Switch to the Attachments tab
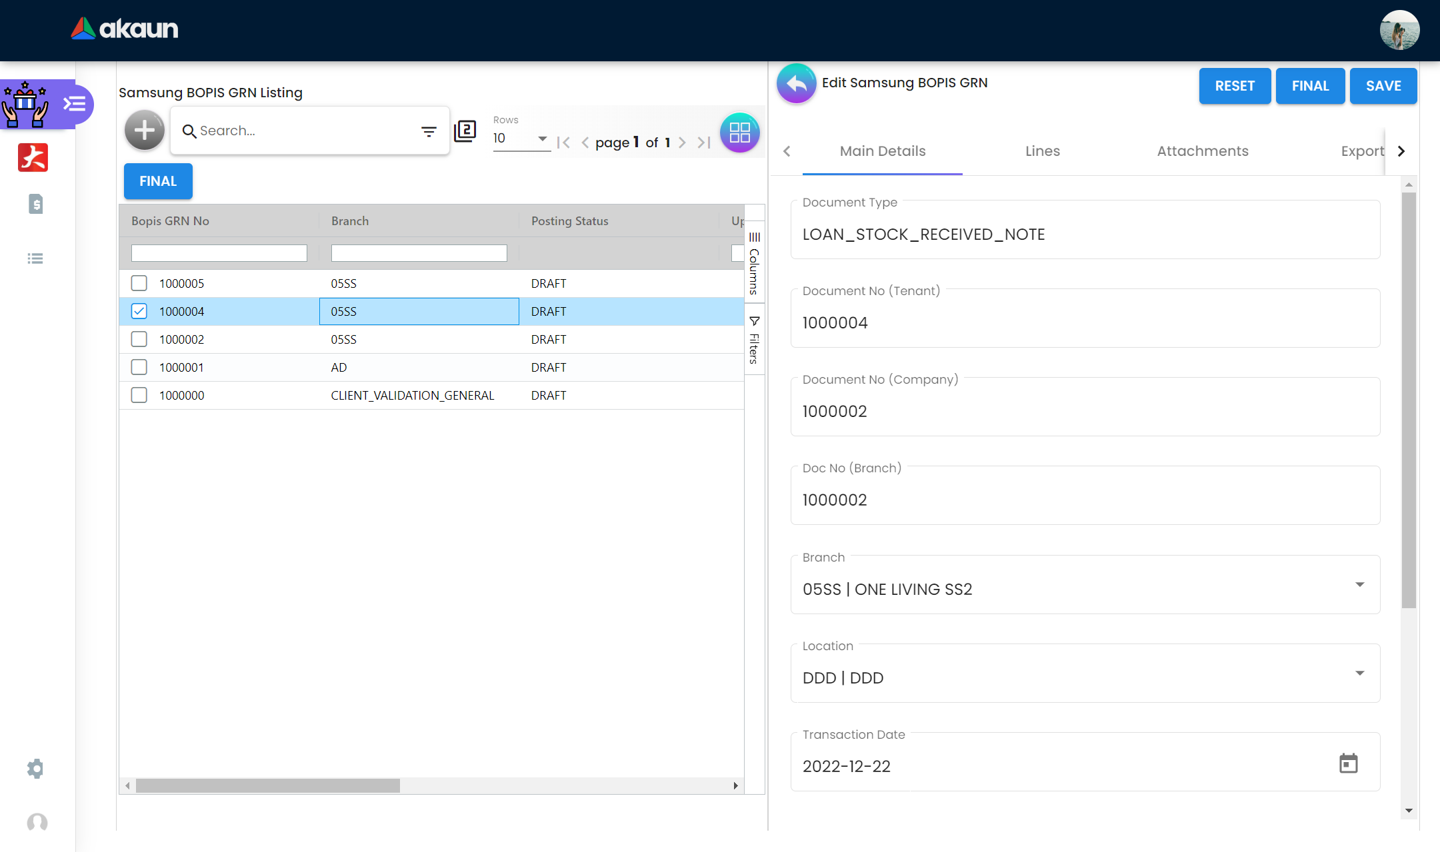 click(x=1202, y=151)
